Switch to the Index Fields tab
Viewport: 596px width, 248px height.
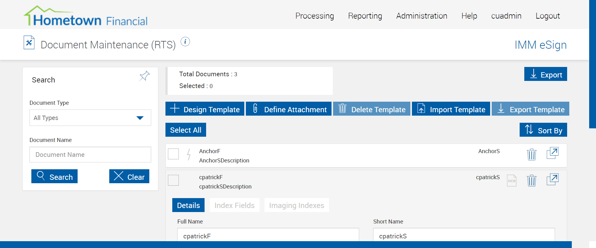click(234, 205)
